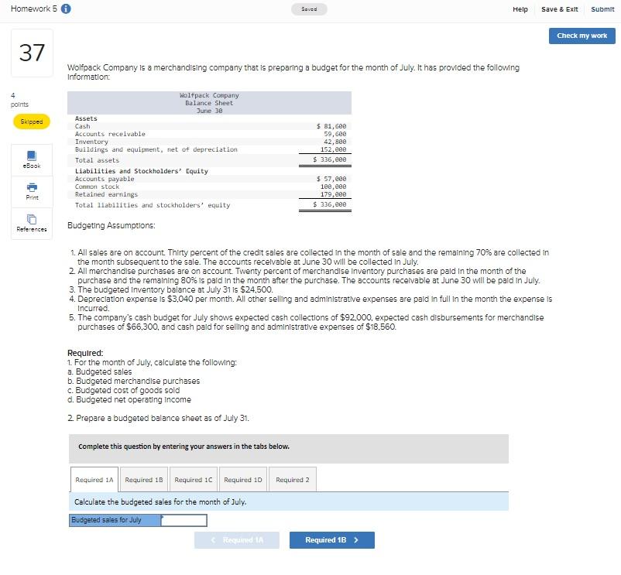Click '2. Prepare a budgeted balance sheet' text
The image size is (621, 575).
tap(159, 419)
